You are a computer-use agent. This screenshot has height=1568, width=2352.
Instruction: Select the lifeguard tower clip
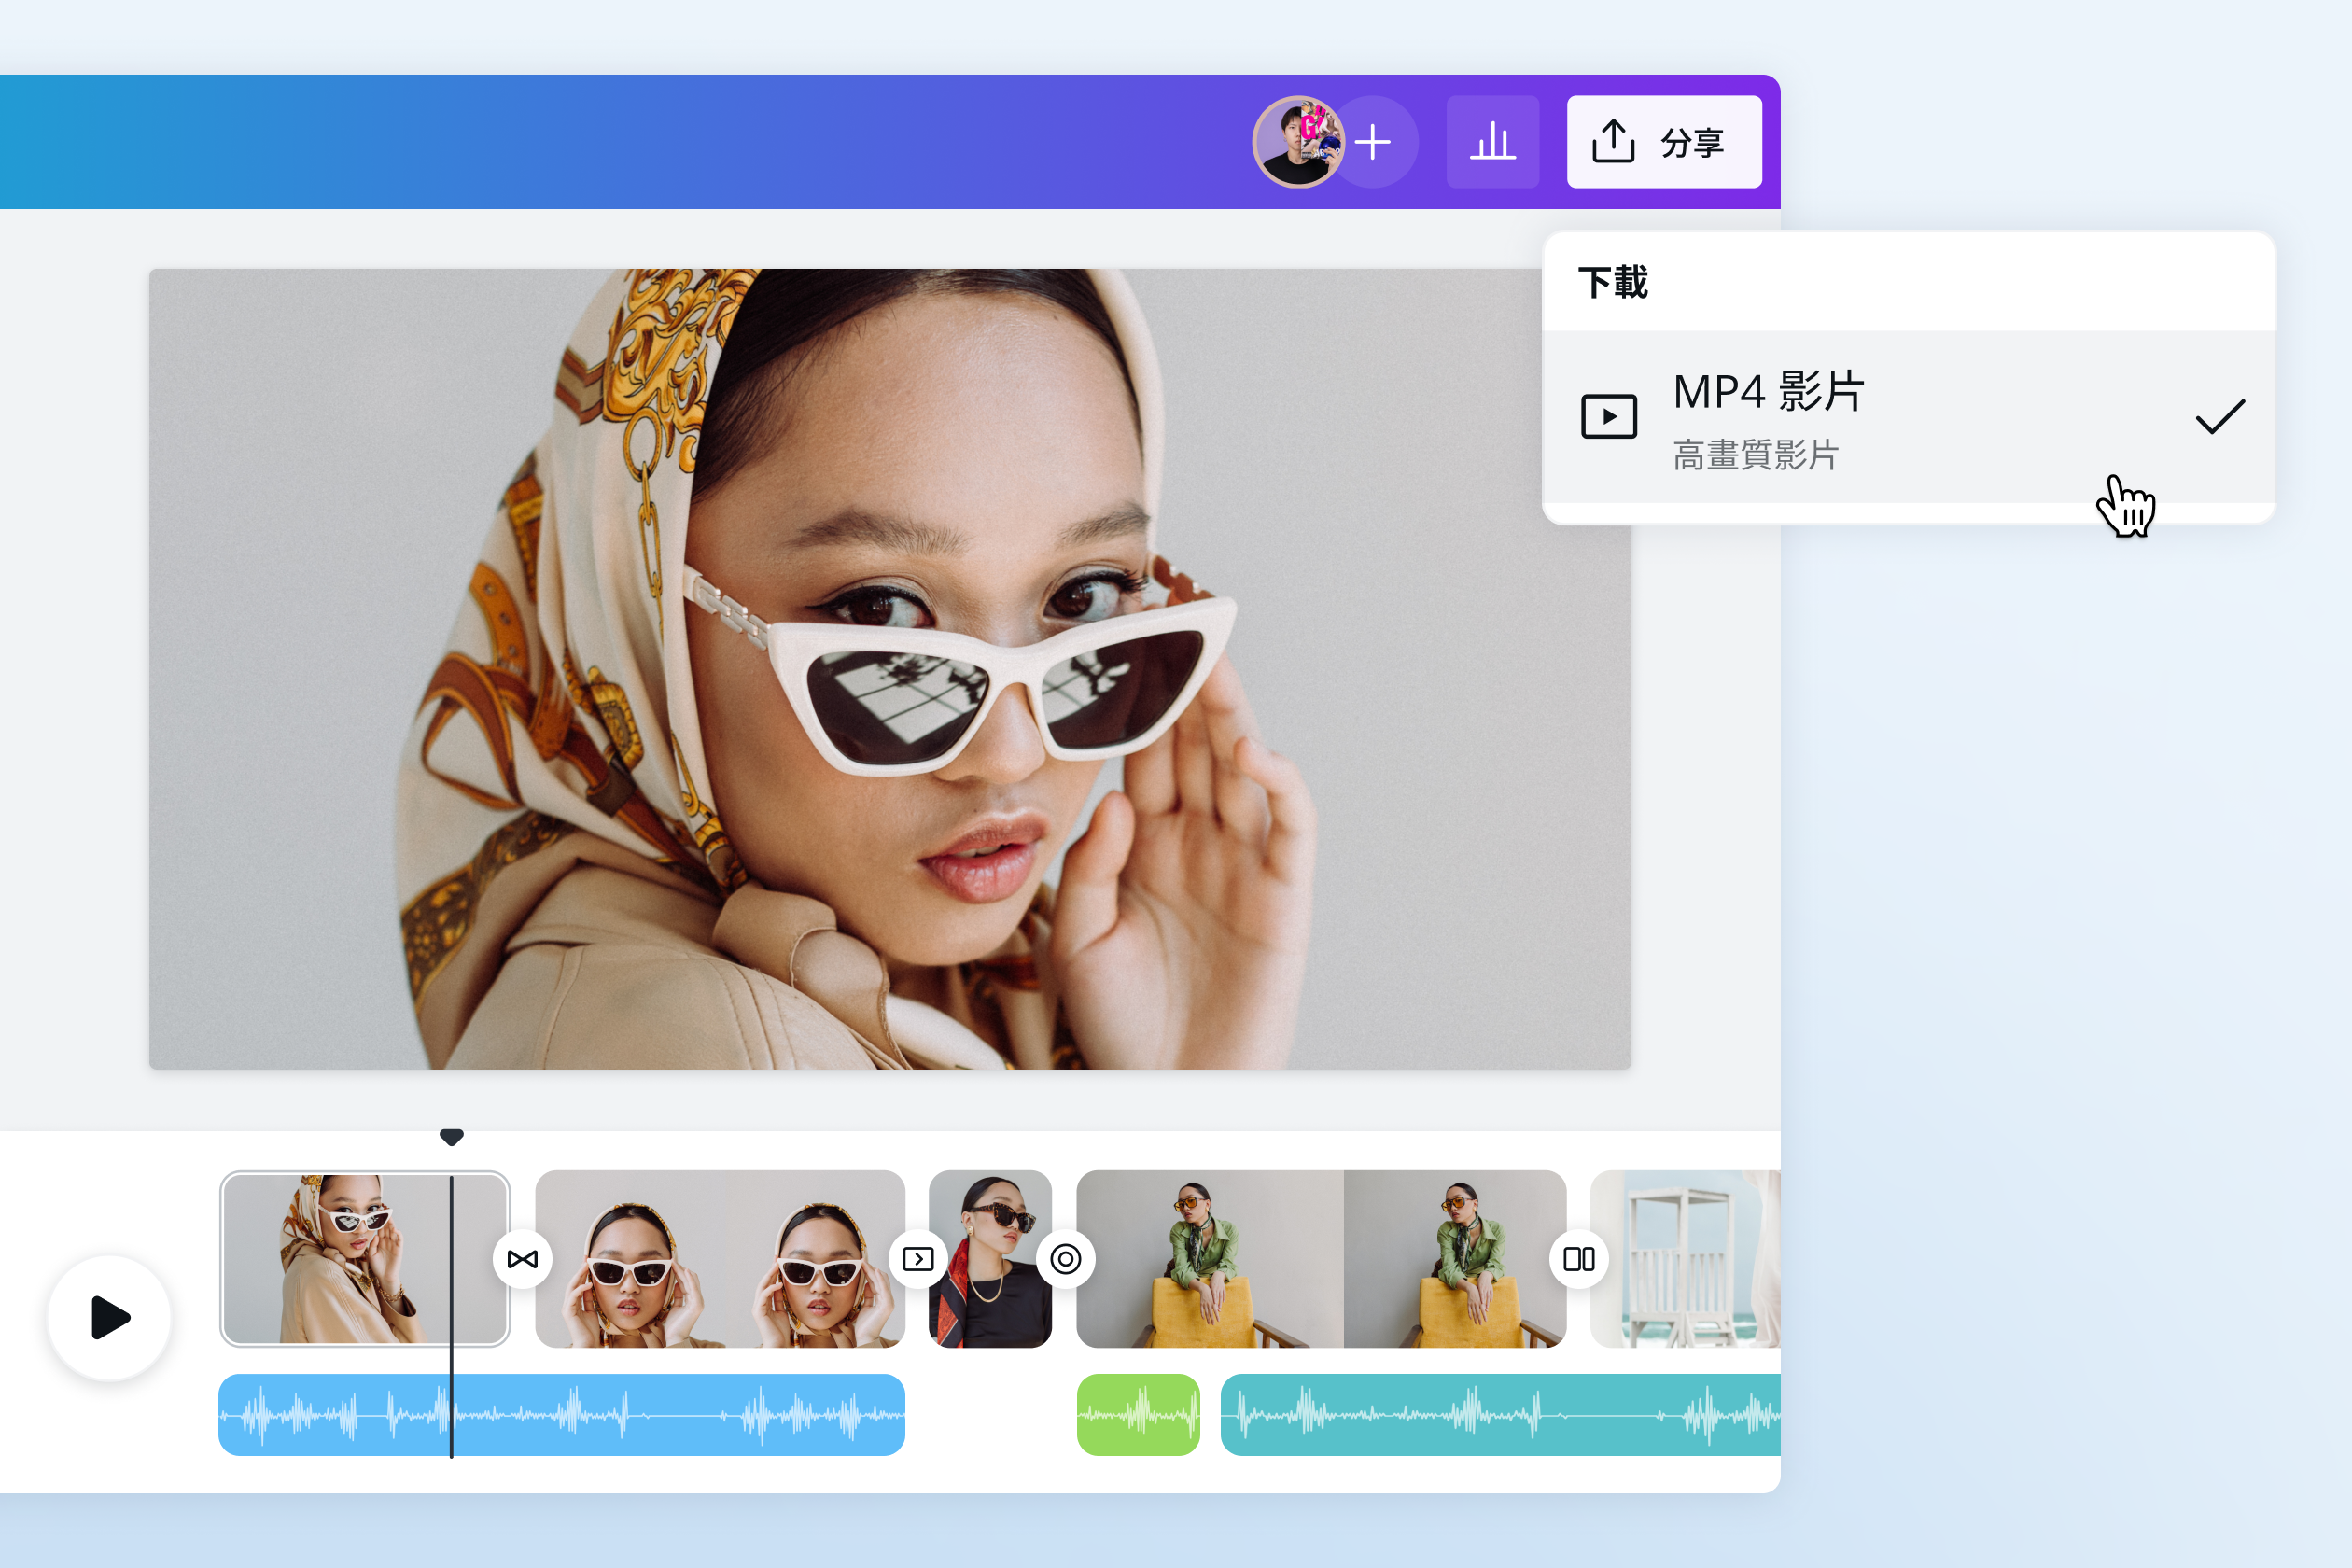click(1686, 1259)
